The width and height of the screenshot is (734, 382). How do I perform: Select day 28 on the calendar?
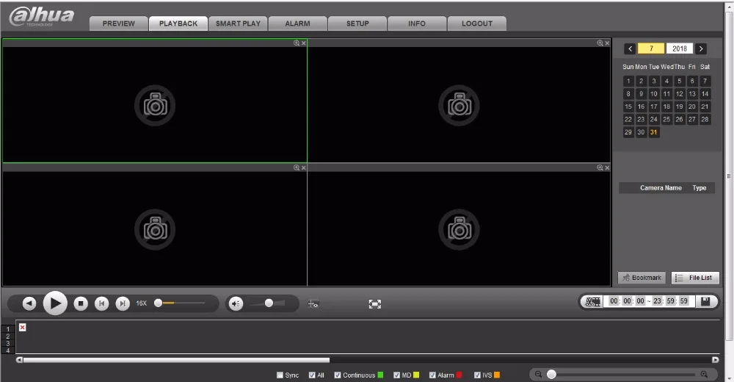coord(705,120)
